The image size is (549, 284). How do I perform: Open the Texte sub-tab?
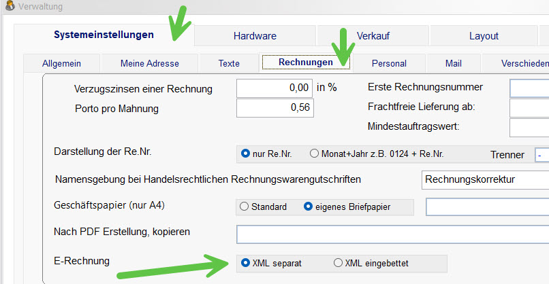coord(229,64)
